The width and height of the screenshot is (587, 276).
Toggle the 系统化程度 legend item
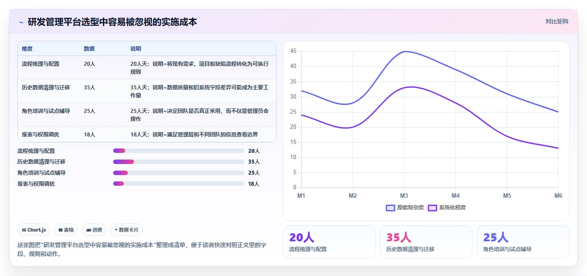point(447,208)
